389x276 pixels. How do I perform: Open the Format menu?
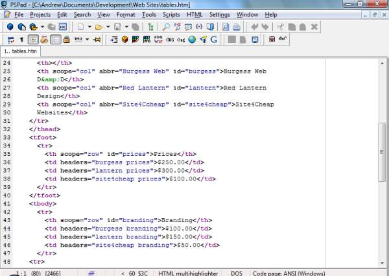126,15
